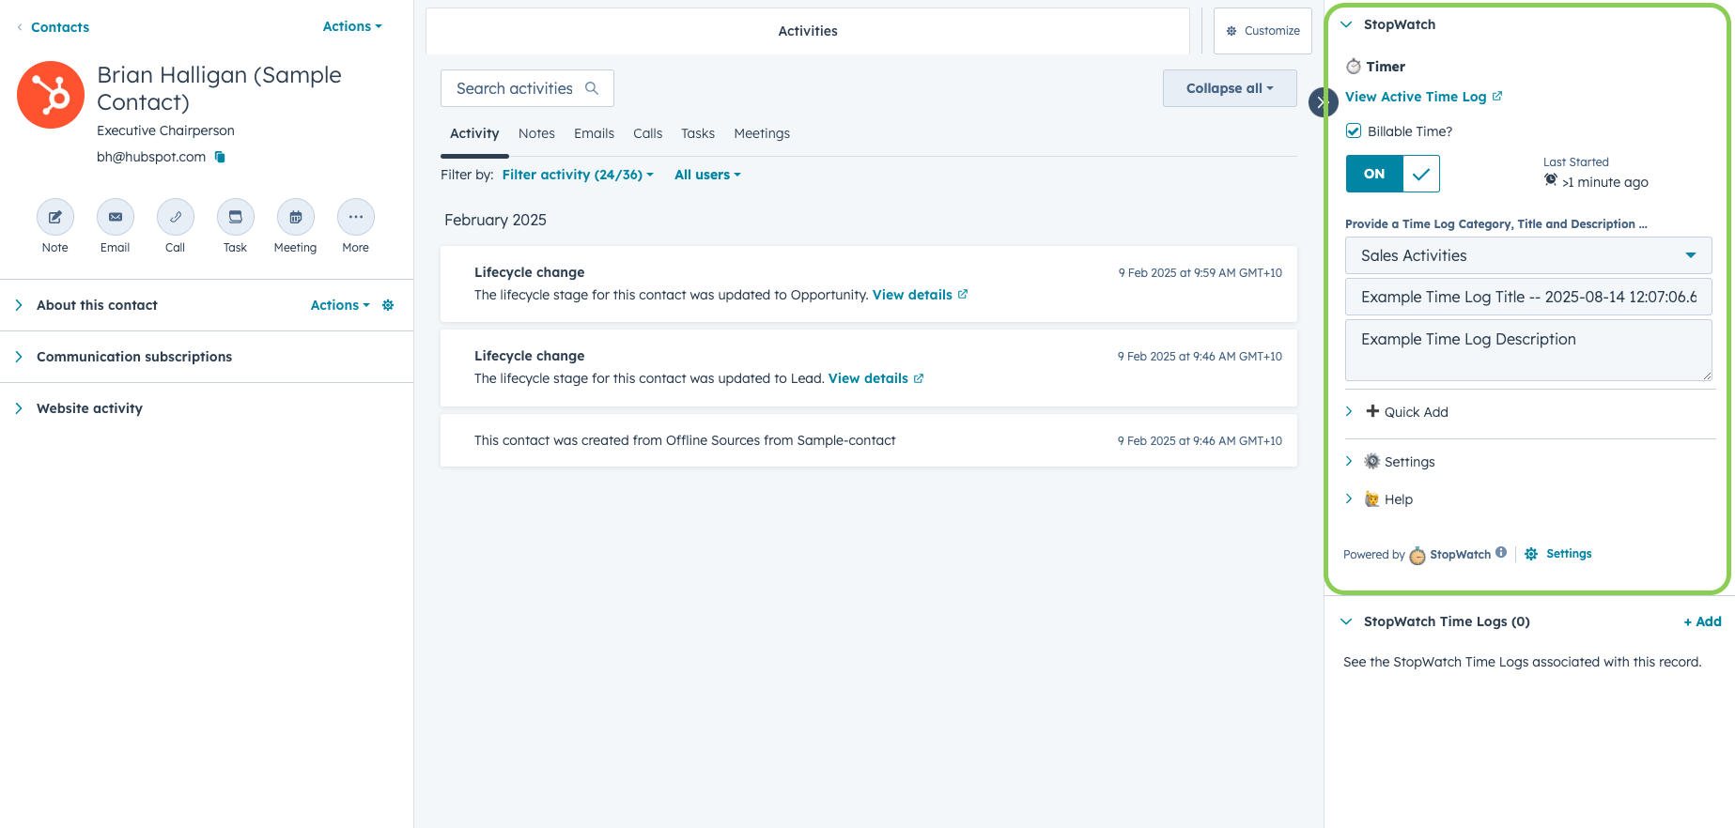
Task: Switch to the Calls tab
Action: (x=647, y=133)
